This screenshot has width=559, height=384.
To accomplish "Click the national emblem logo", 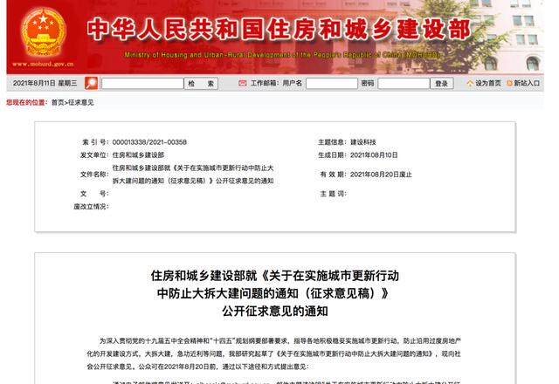I will (43, 31).
